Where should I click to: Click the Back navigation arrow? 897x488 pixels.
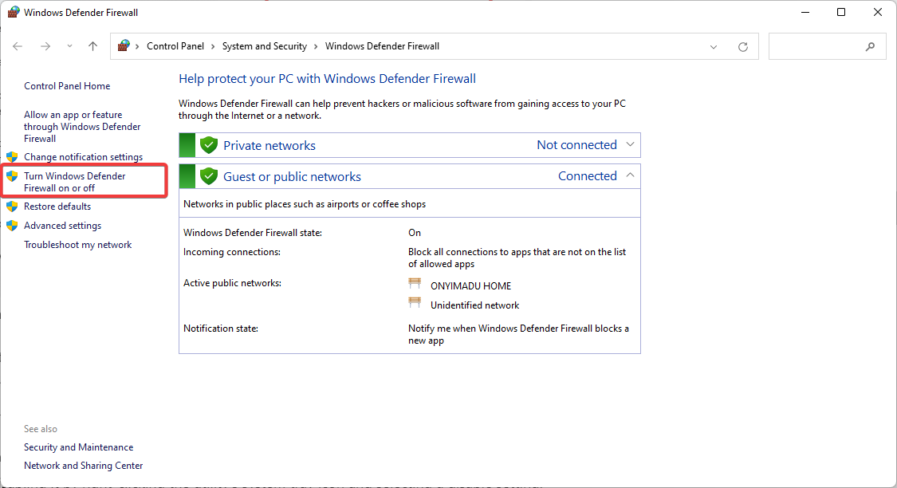(18, 46)
